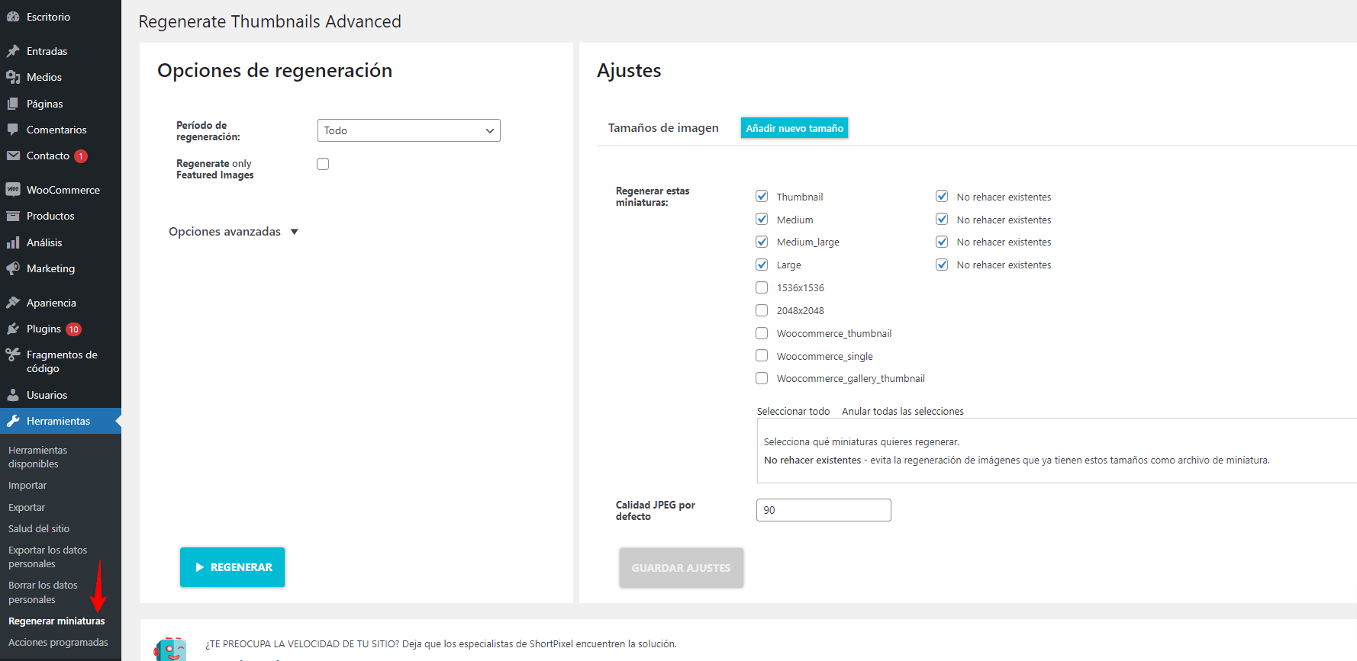Viewport: 1357px width, 661px height.
Task: Enable the 2048x2048 size checkbox
Action: [762, 310]
